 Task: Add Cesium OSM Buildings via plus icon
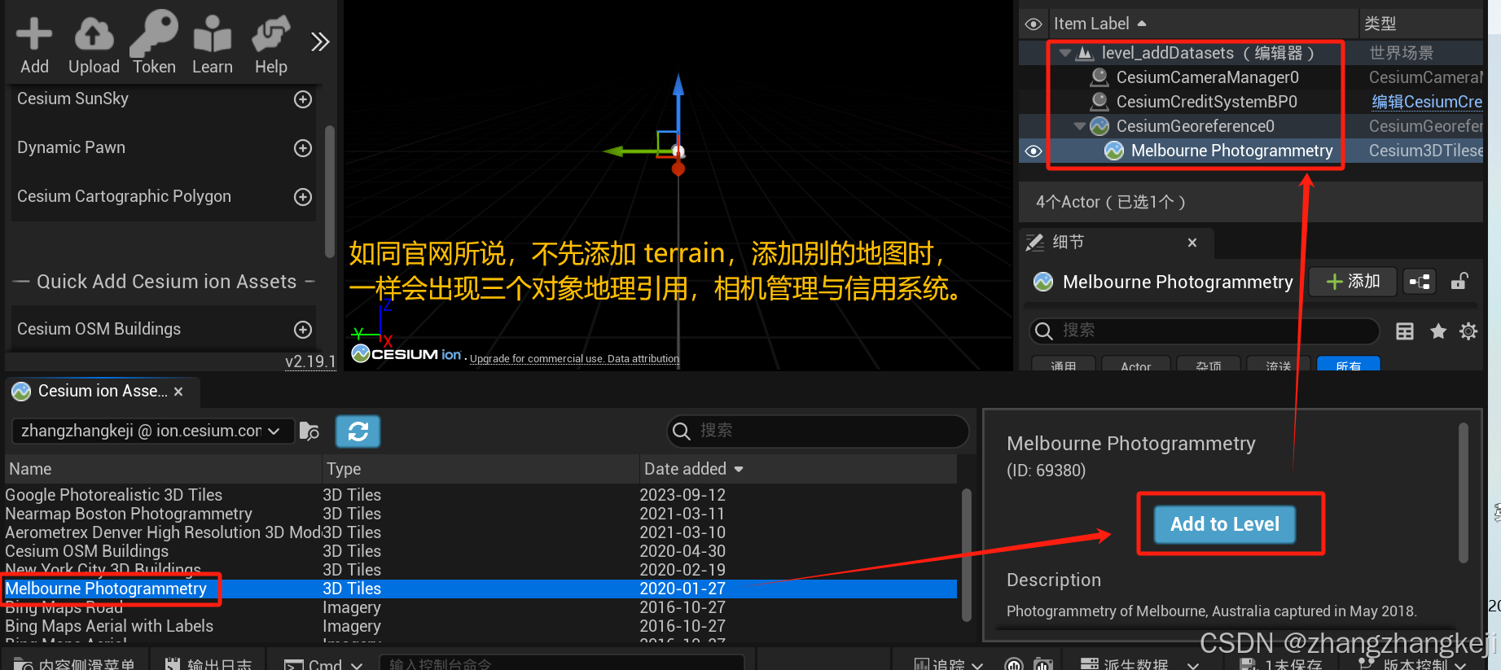[303, 330]
